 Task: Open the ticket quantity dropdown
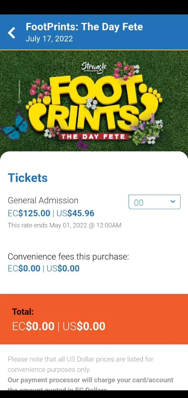154,202
